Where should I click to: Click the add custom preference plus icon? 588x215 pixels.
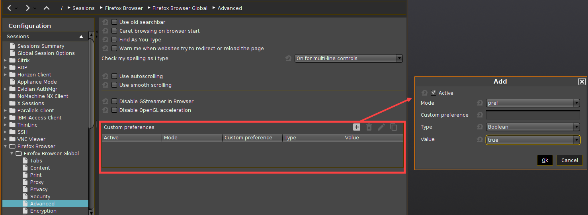[357, 127]
